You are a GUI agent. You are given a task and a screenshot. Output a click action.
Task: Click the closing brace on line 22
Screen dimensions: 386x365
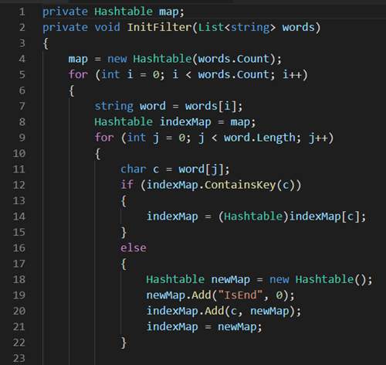124,343
